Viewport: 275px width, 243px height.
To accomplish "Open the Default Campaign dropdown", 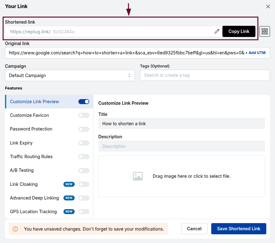I will point(70,75).
